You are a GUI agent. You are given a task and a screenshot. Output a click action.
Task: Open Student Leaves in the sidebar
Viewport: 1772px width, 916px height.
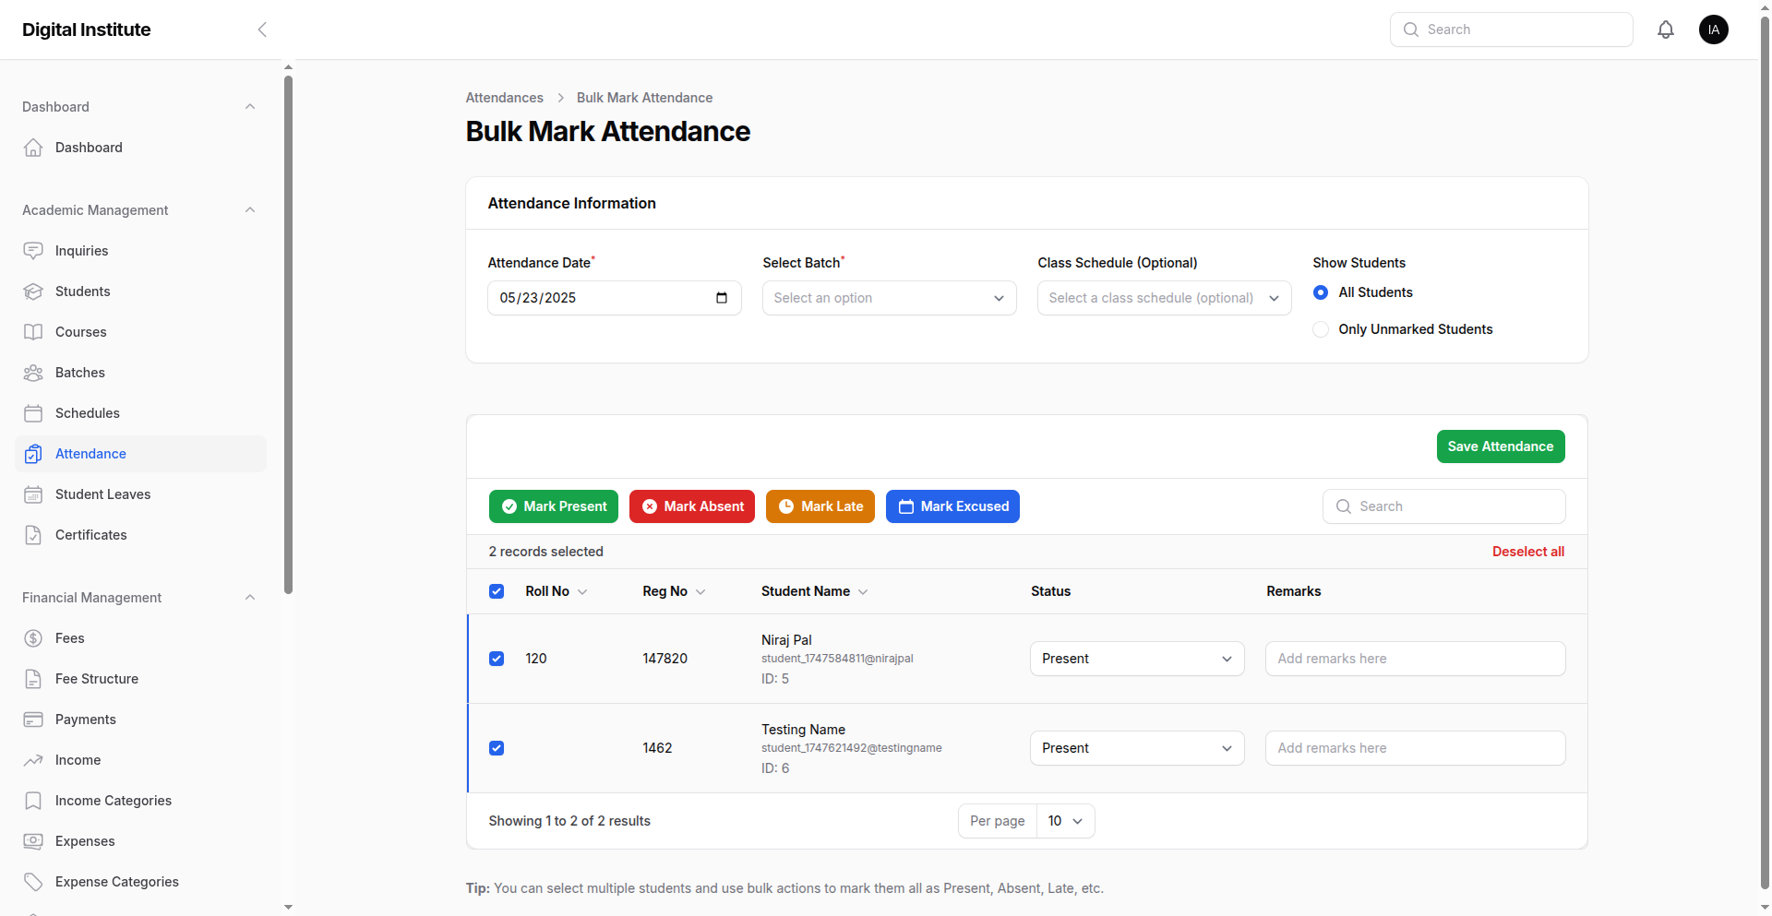(x=102, y=494)
